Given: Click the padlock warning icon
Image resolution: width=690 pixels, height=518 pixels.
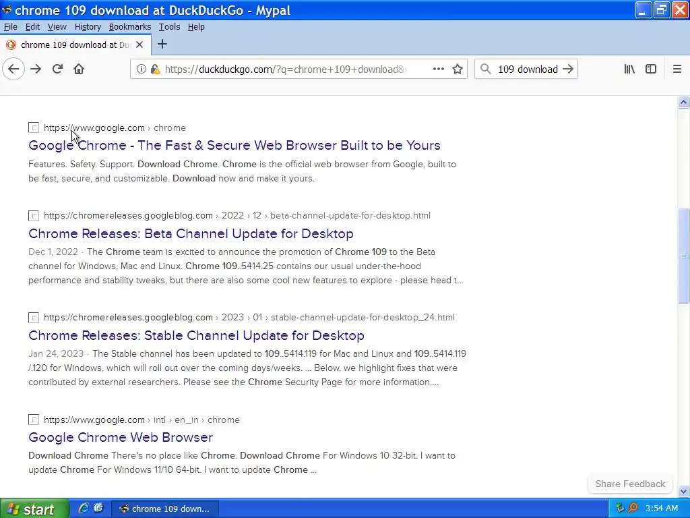Looking at the screenshot, I should (155, 69).
